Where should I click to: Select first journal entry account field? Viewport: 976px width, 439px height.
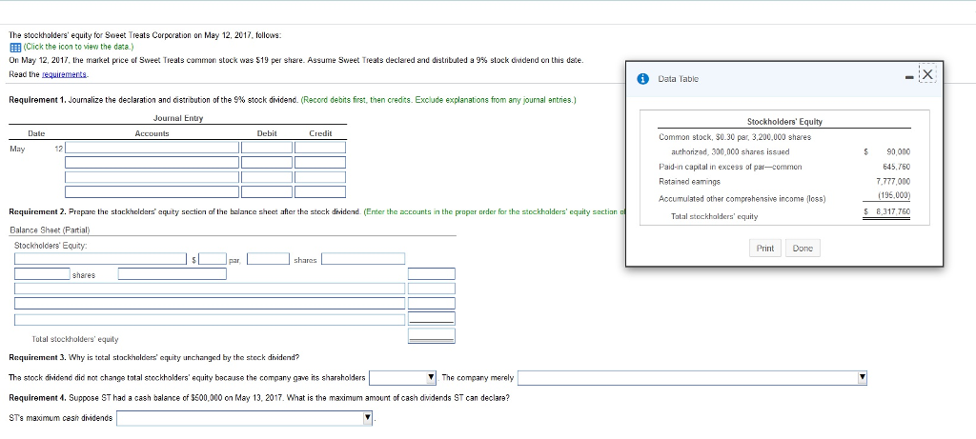click(152, 148)
